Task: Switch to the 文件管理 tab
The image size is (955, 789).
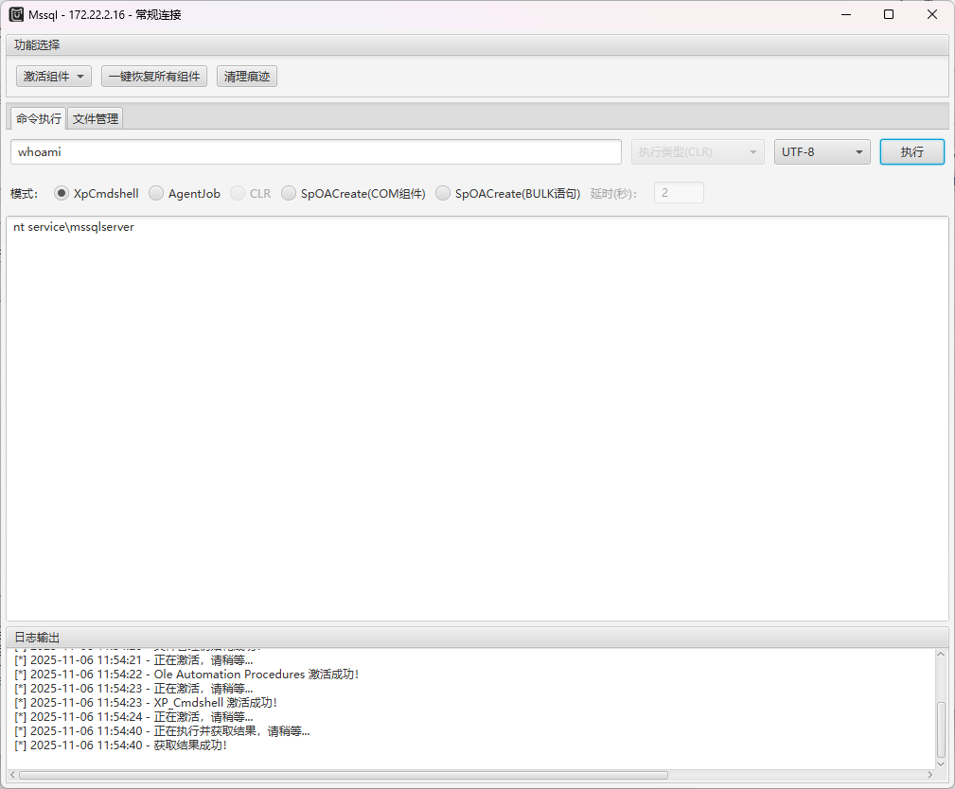Action: coord(96,118)
